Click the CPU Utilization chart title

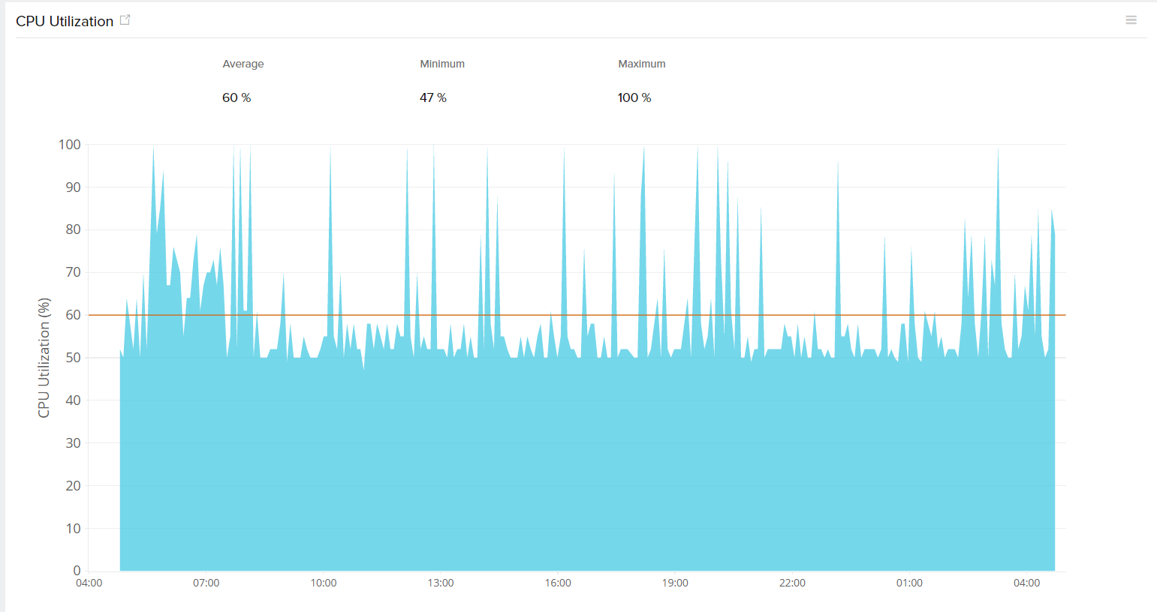(x=63, y=21)
